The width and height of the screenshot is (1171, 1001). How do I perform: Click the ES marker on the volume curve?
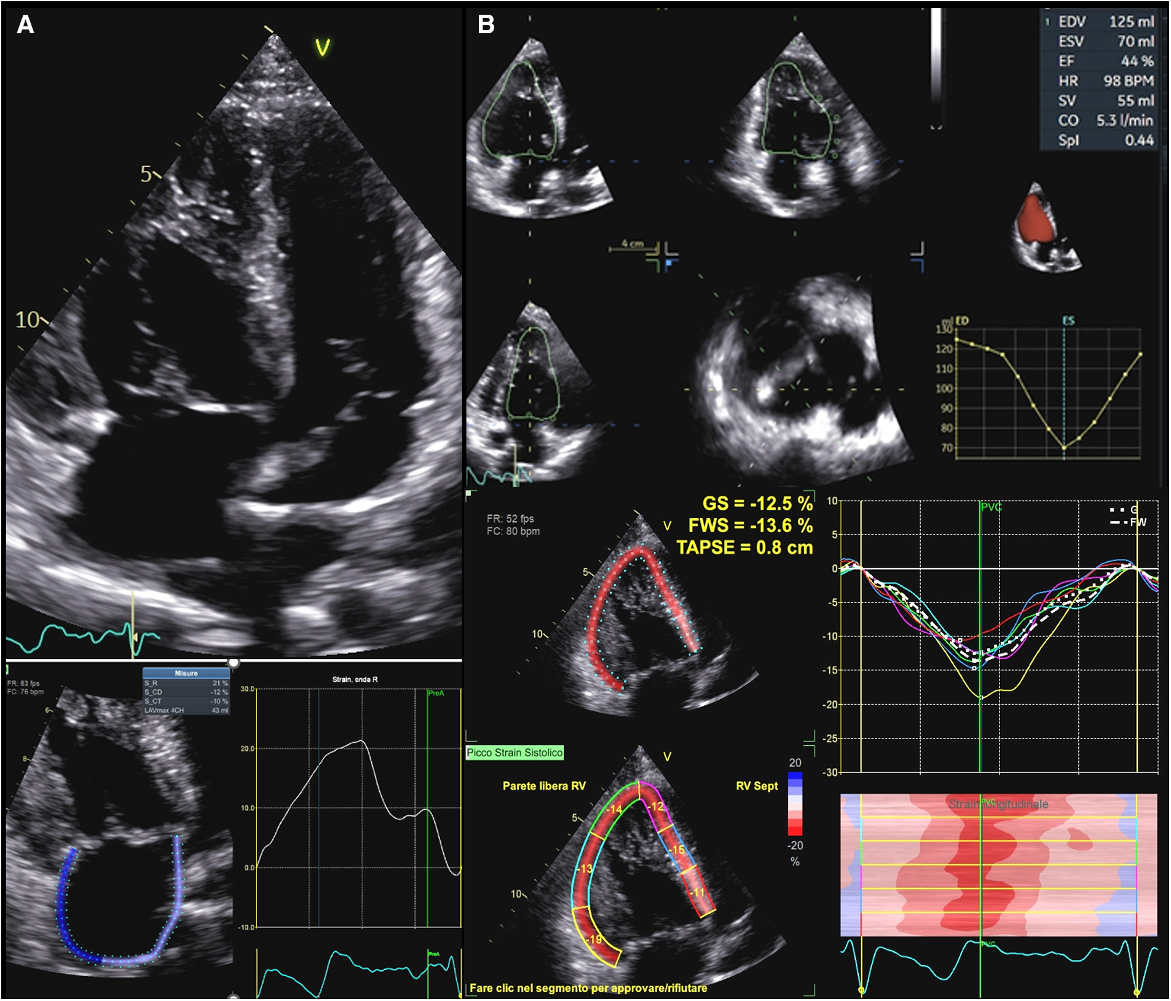(1068, 321)
